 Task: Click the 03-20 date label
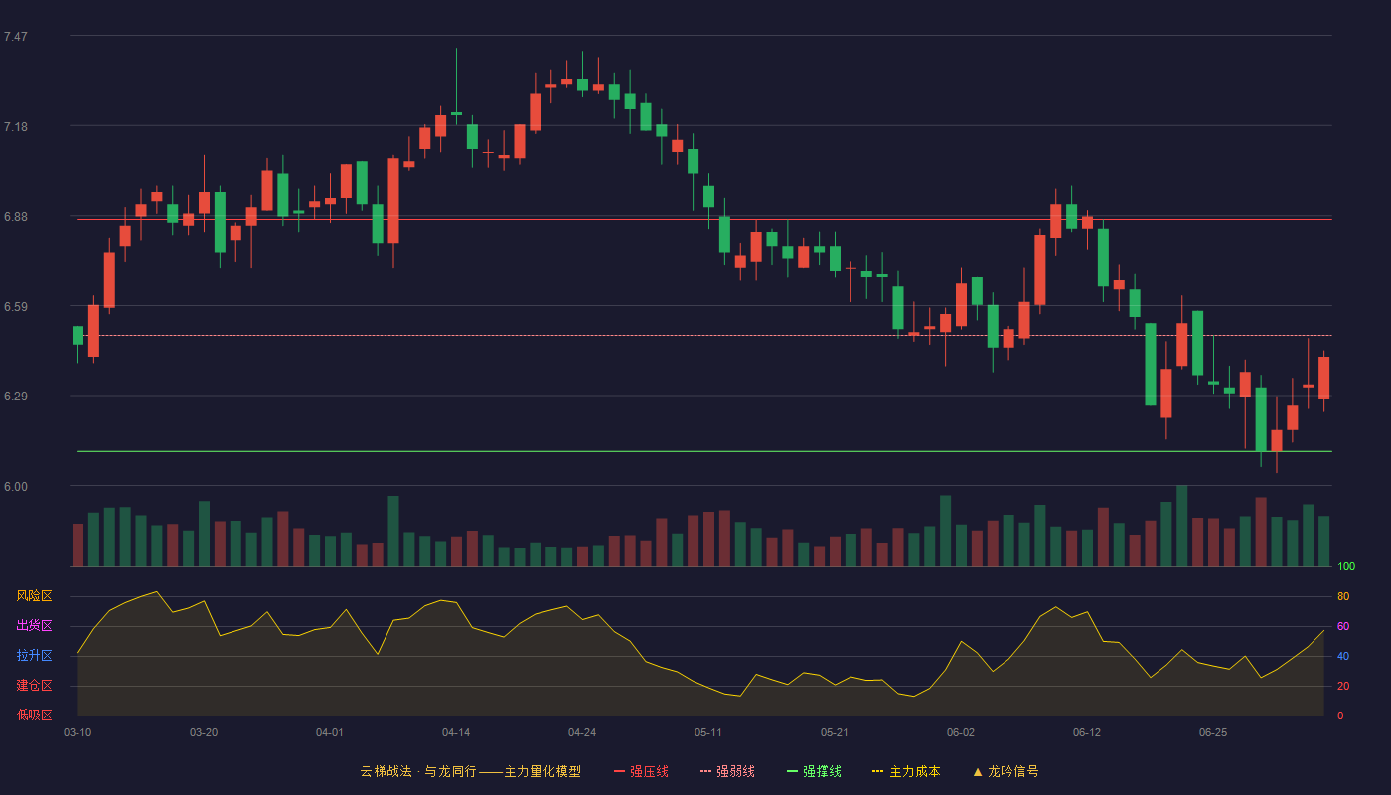click(x=204, y=732)
